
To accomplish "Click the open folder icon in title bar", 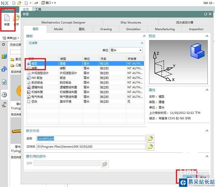I will [x=19, y=3].
